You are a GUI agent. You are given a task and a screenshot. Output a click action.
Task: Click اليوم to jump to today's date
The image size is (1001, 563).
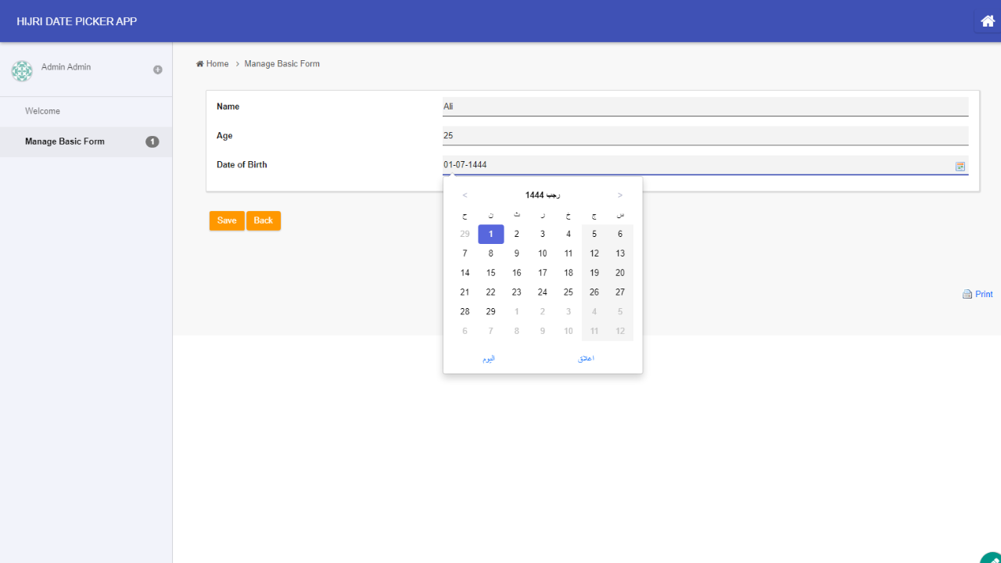(x=488, y=357)
